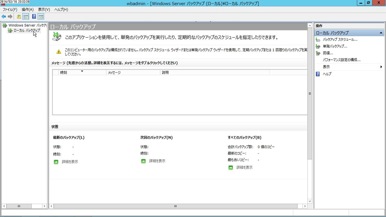
Task: Open パフォーマンス設定の構成... in the actions pane
Action: click(341, 60)
